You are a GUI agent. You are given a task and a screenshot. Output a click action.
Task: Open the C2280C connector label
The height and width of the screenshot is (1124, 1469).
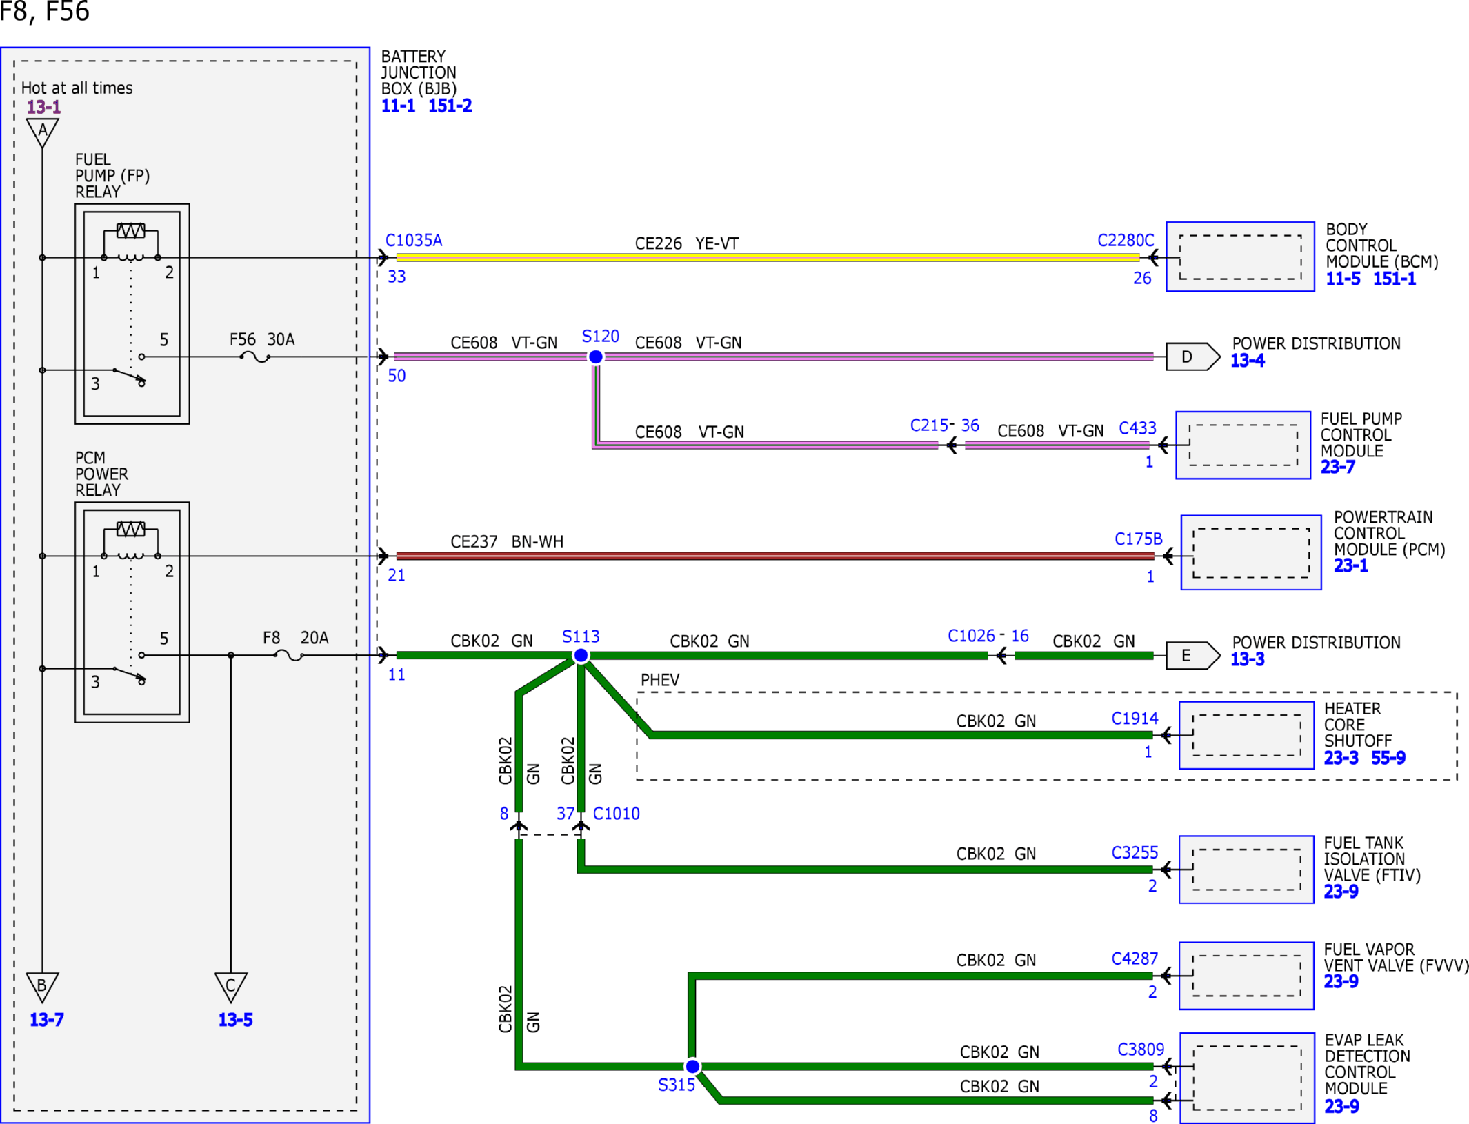click(1126, 240)
